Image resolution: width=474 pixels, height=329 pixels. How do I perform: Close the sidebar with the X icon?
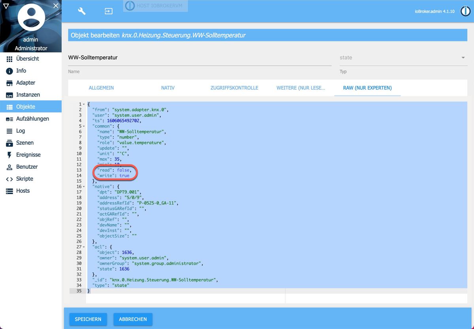click(56, 6)
